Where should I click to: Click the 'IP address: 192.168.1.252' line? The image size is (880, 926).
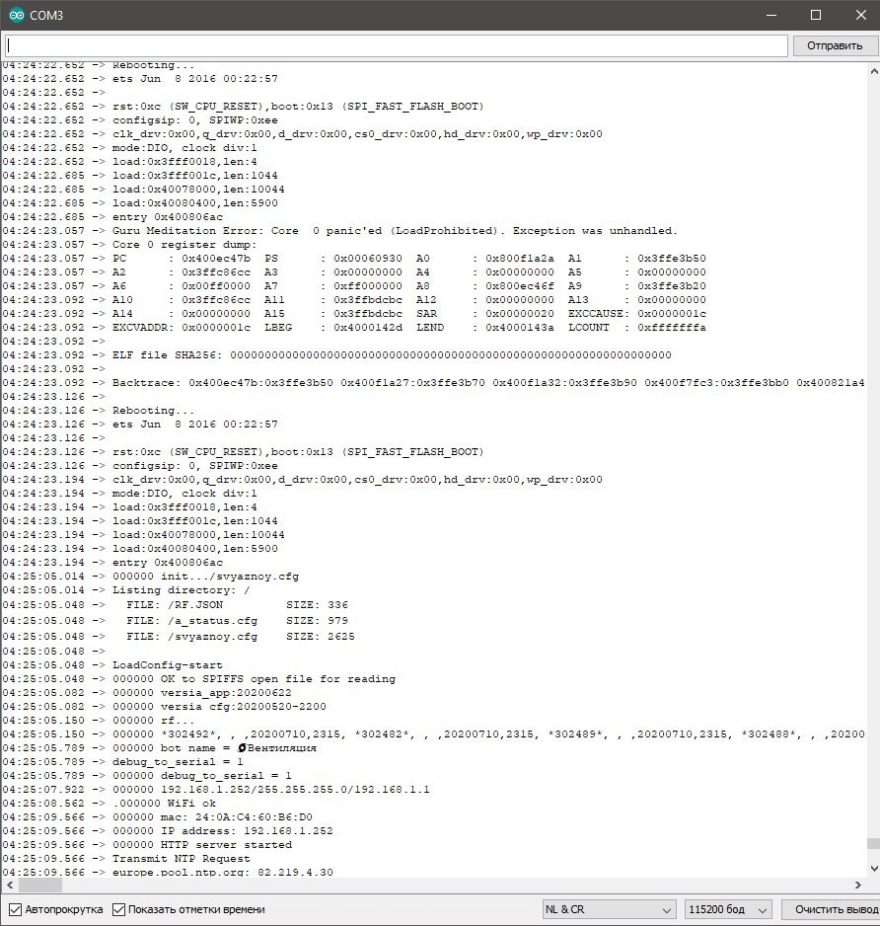pos(223,831)
